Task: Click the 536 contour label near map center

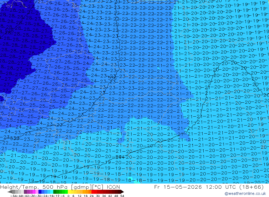Action: coord(112,78)
